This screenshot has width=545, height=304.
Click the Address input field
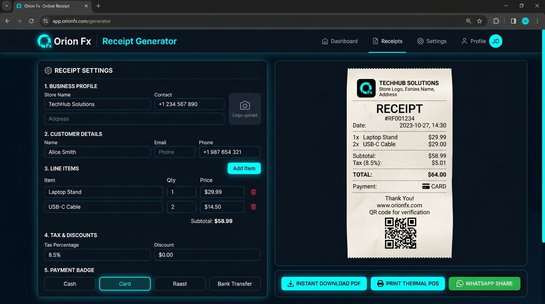pos(134,119)
